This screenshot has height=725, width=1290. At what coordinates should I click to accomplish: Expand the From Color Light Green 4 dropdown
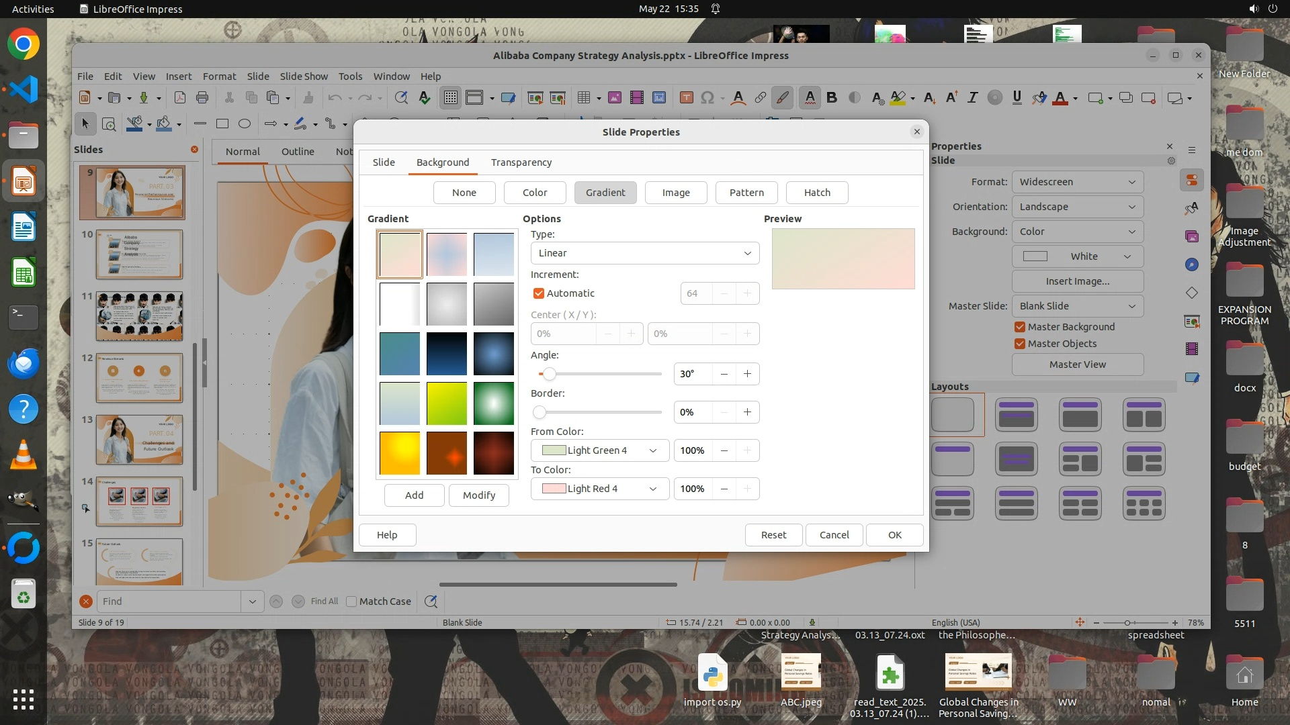click(599, 450)
